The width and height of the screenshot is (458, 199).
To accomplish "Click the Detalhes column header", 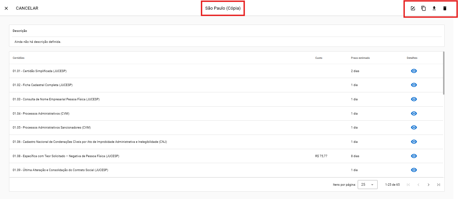I will point(412,58).
